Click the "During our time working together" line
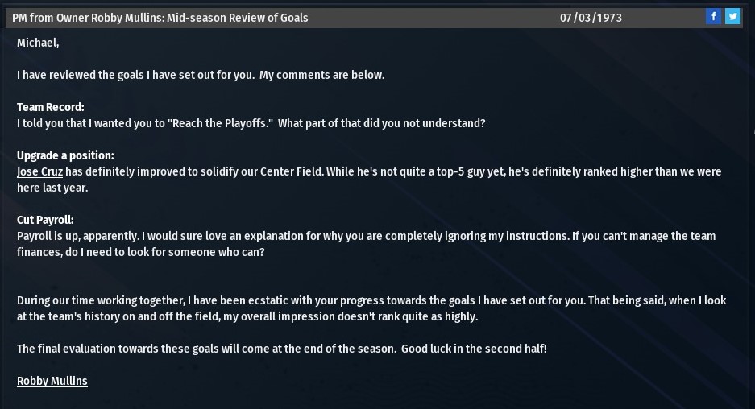This screenshot has height=409, width=755. (x=371, y=300)
